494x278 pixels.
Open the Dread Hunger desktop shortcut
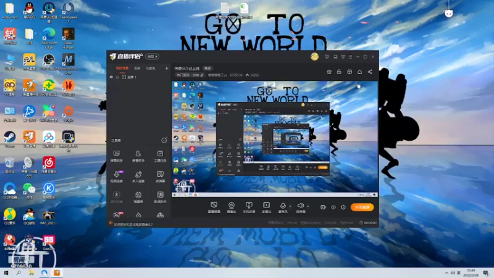(x=69, y=38)
